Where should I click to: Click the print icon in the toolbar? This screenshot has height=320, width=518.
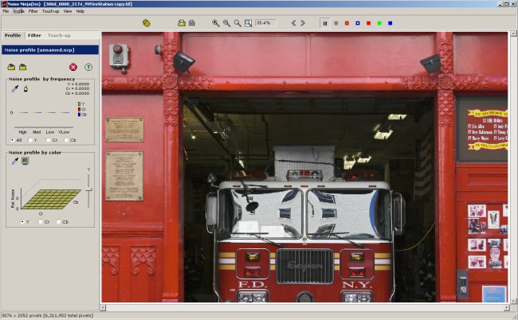[x=182, y=23]
